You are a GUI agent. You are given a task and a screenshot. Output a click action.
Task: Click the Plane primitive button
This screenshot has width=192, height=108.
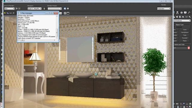point(185,41)
